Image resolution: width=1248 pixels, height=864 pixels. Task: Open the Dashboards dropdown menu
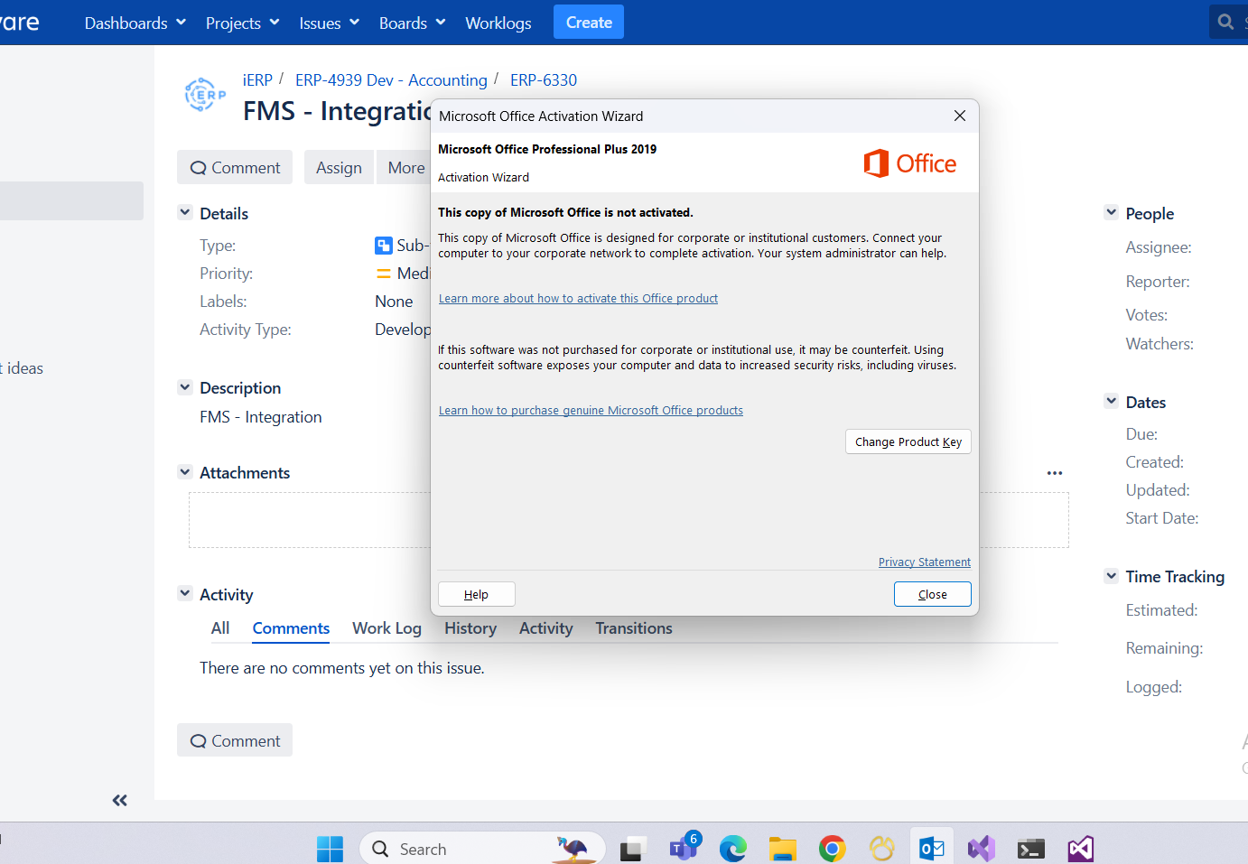[135, 23]
